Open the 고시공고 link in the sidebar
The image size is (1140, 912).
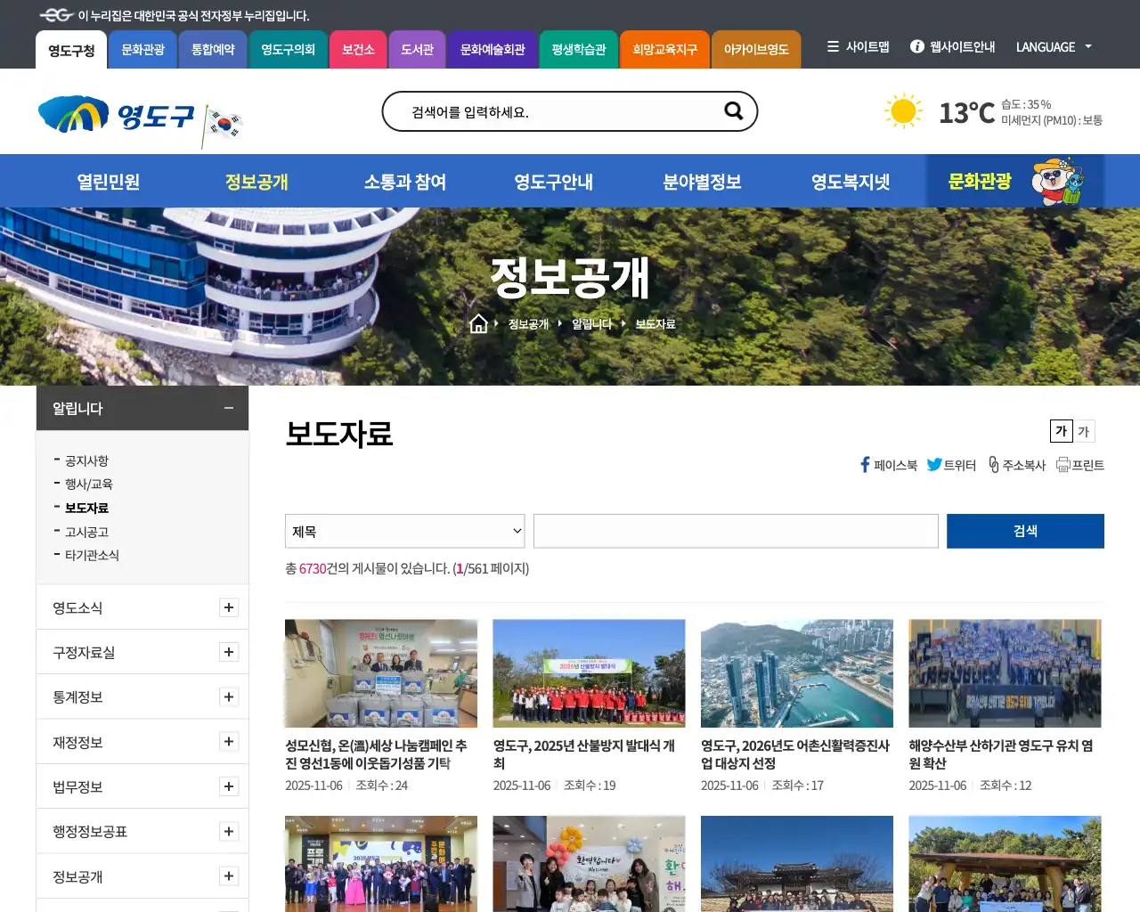coord(86,532)
